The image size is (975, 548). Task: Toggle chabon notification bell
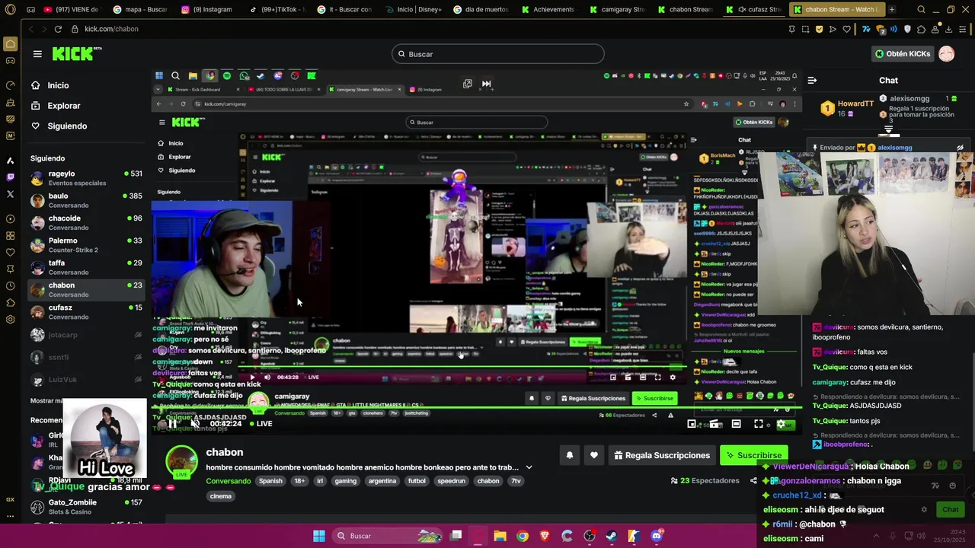point(569,455)
